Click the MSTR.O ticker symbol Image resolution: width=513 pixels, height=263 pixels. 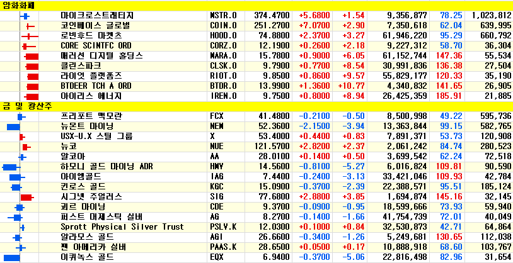223,15
